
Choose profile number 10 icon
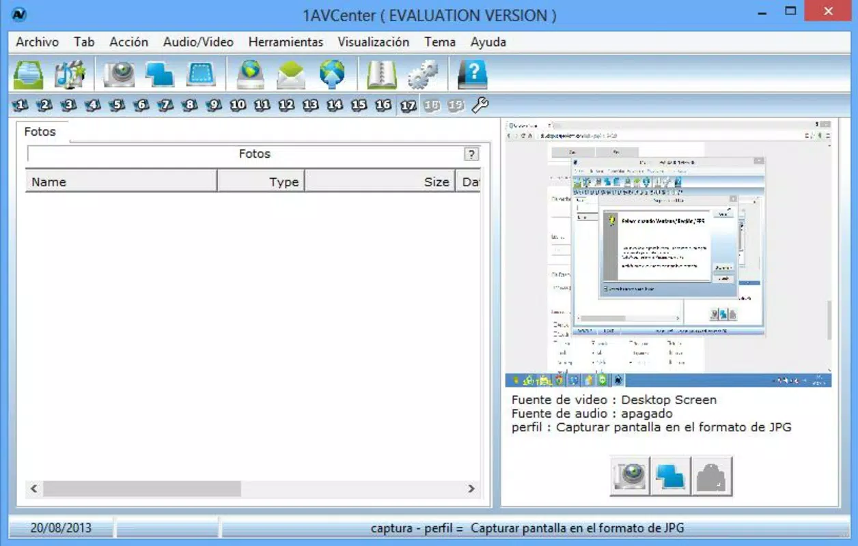click(x=238, y=105)
